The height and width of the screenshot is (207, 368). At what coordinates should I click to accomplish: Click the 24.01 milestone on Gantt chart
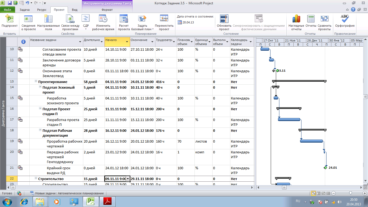325,168
